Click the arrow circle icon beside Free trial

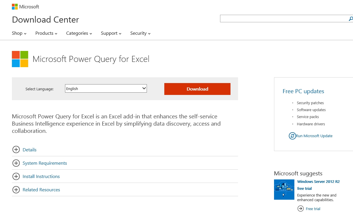coord(300,208)
